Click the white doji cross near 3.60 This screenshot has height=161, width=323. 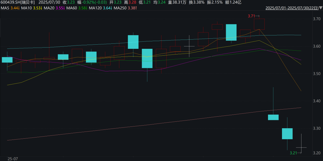[x=189, y=46]
